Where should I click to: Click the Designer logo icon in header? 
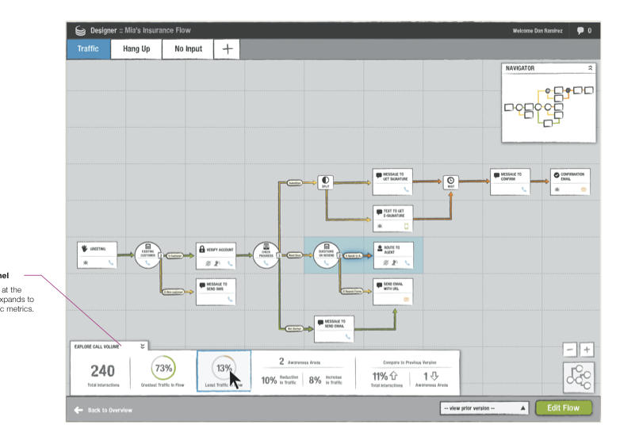80,31
